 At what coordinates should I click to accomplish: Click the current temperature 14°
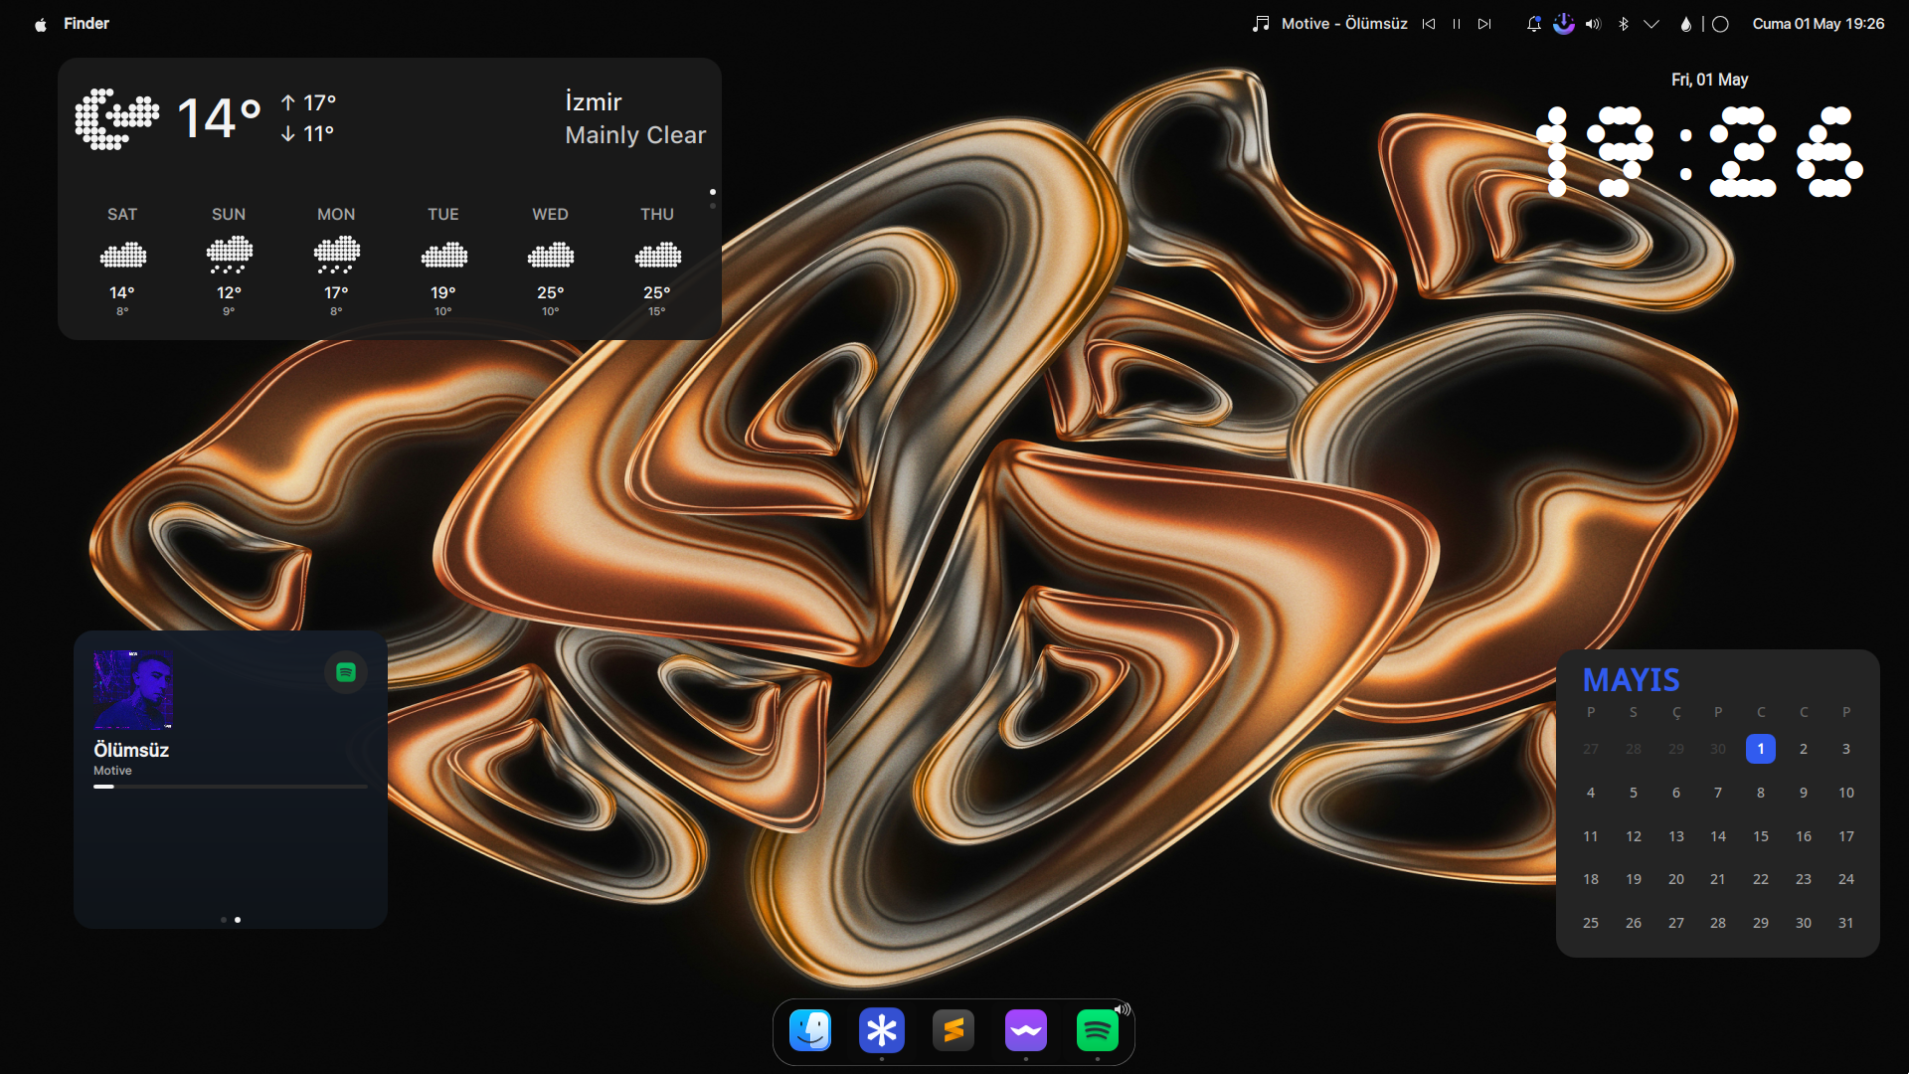coord(220,117)
